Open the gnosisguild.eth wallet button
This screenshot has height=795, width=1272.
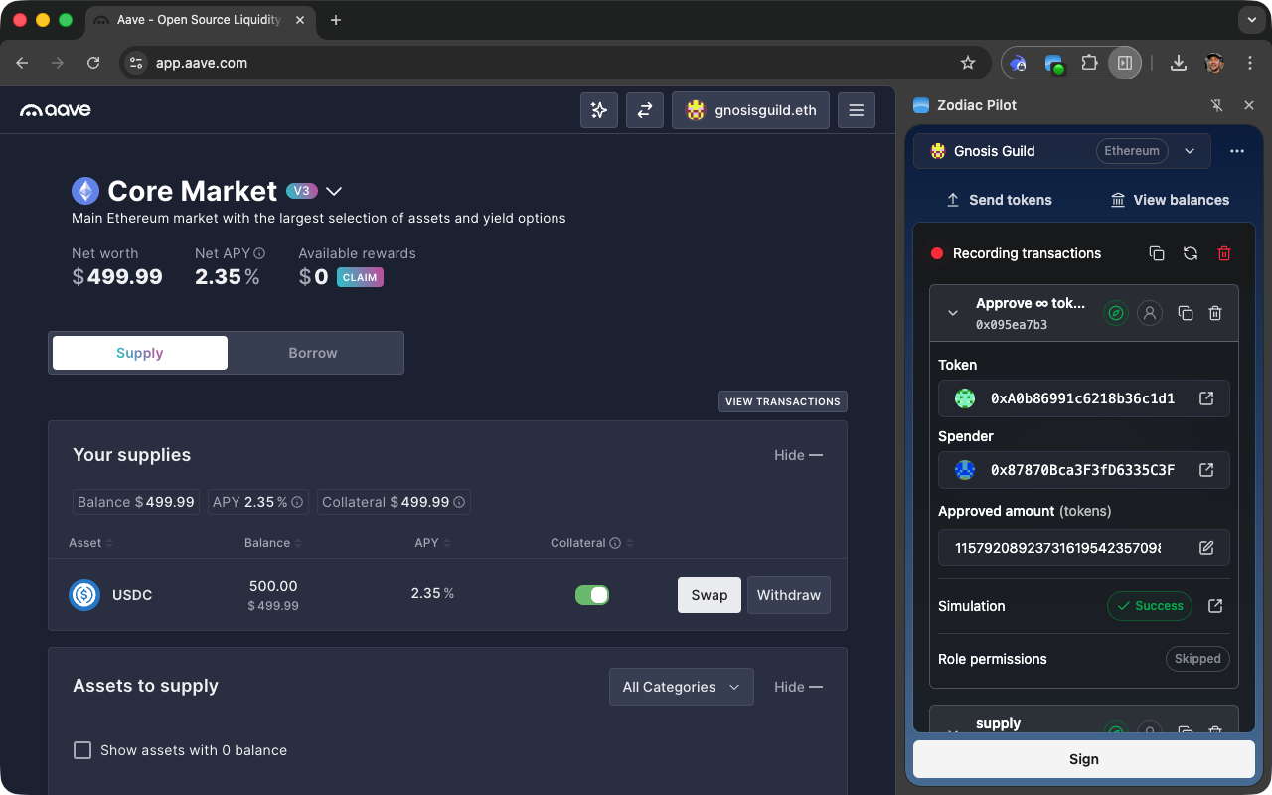750,110
